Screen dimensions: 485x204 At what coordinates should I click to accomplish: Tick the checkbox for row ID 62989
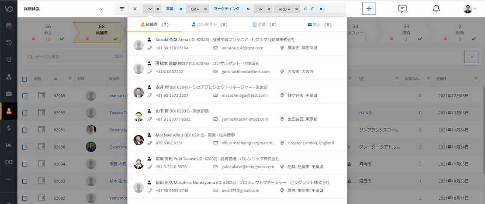tap(25, 95)
